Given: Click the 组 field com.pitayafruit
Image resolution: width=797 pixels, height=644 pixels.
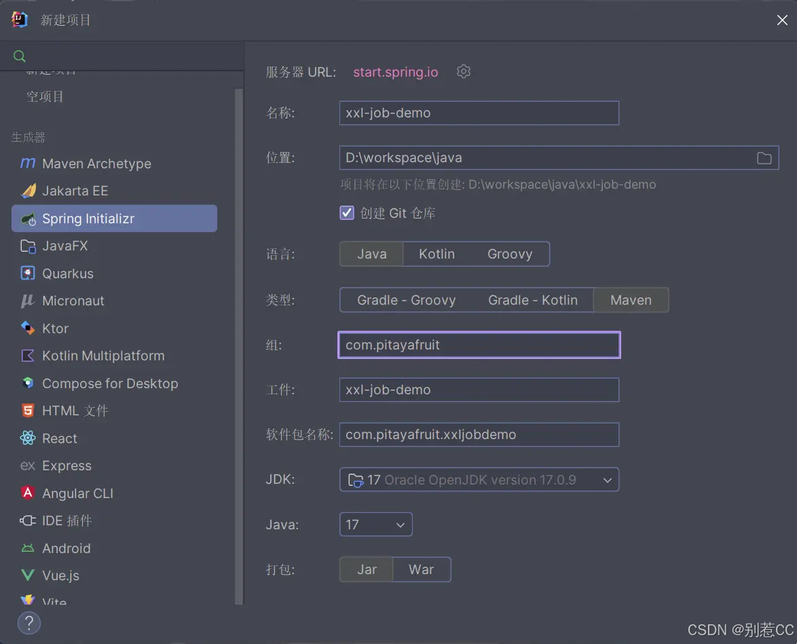Looking at the screenshot, I should pos(479,345).
